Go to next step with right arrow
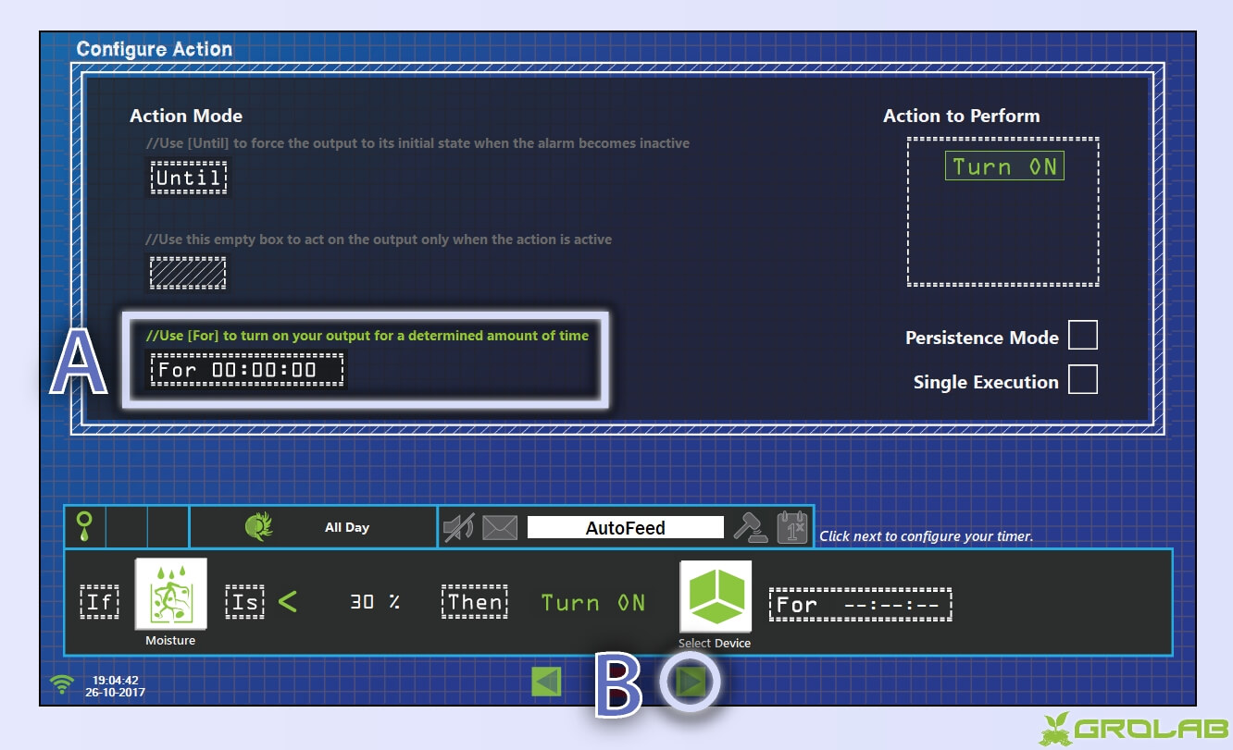 [691, 682]
